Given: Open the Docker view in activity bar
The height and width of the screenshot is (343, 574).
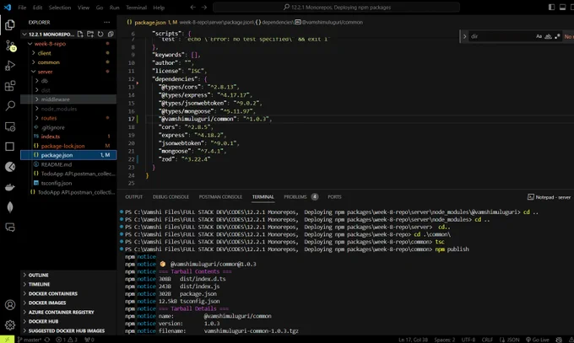Looking at the screenshot, I should coord(10,187).
